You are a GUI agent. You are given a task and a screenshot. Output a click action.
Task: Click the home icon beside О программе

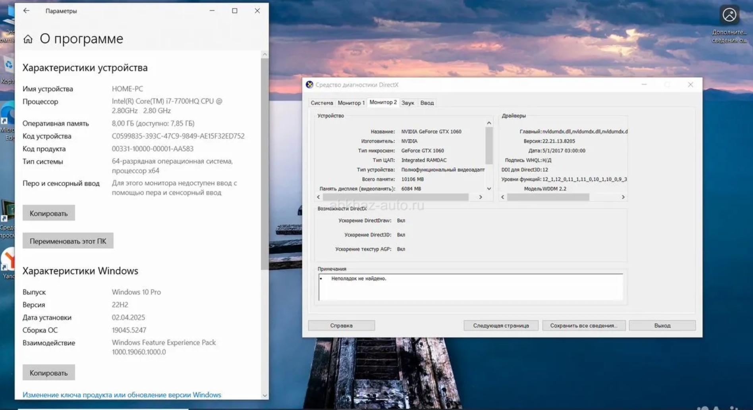pos(28,39)
